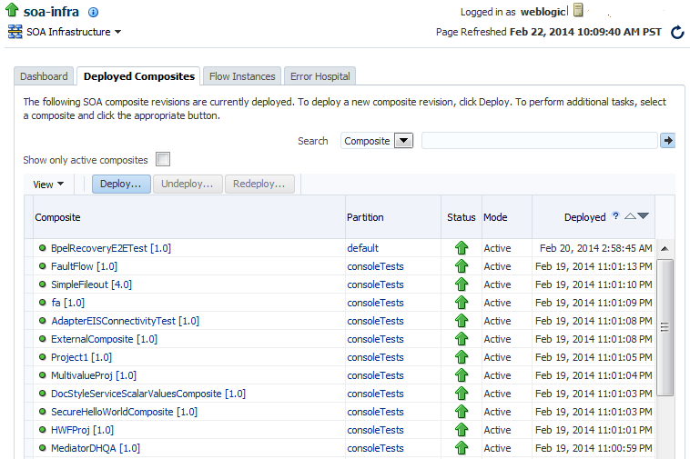Click the Undeploy... button

[x=188, y=184]
